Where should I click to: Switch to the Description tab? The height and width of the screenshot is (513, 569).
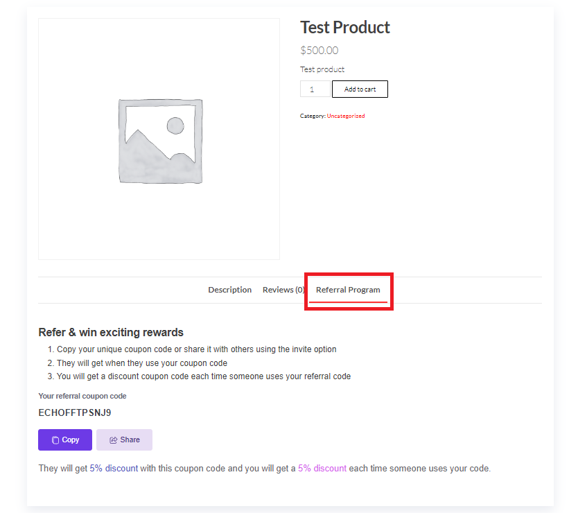point(229,290)
